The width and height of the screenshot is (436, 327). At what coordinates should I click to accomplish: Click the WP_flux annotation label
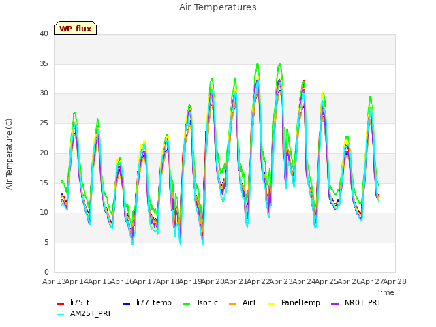[x=76, y=28]
